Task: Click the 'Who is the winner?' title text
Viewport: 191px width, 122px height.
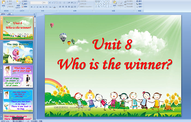Action: [x=115, y=64]
